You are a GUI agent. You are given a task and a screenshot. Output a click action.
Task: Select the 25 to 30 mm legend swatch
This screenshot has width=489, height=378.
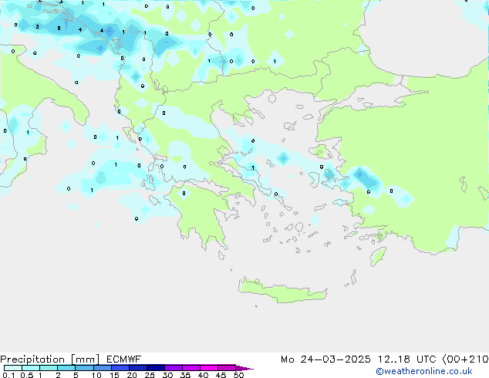(156, 368)
